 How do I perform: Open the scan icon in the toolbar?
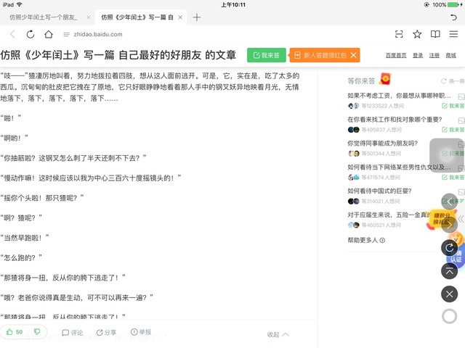[x=399, y=34]
